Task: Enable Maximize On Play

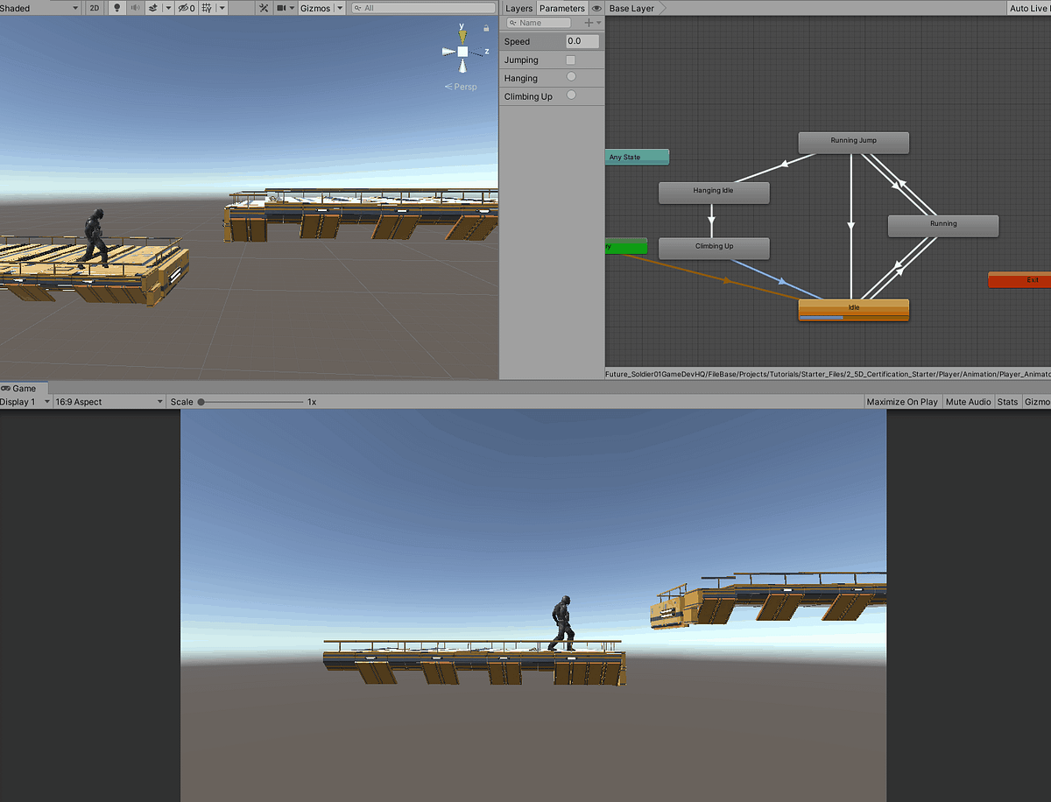Action: click(902, 402)
